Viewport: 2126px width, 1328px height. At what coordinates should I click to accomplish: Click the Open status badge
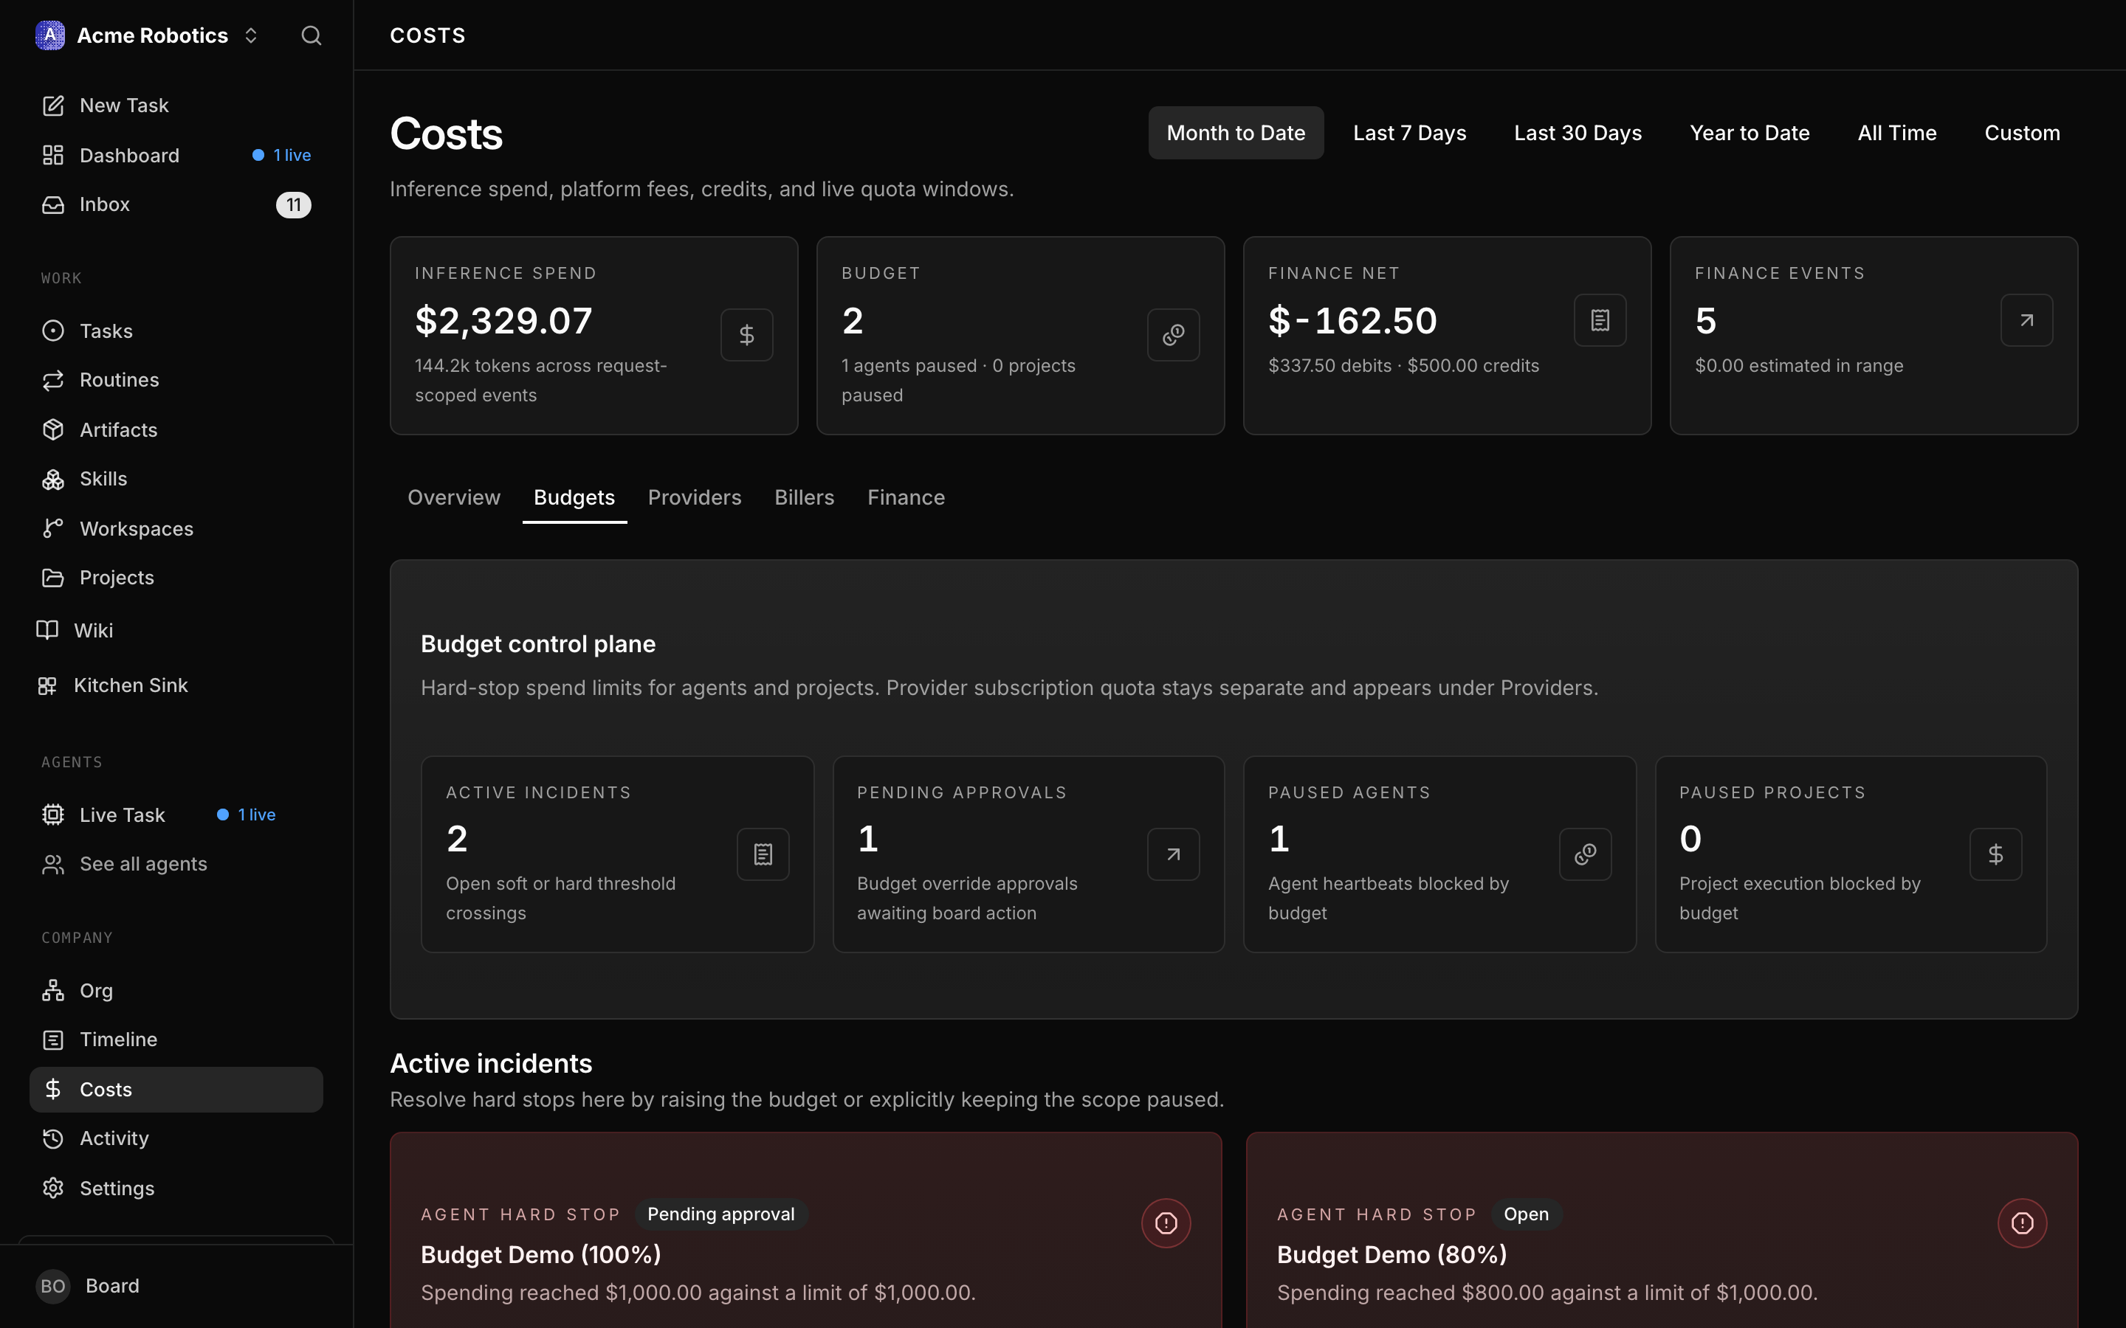coord(1526,1214)
